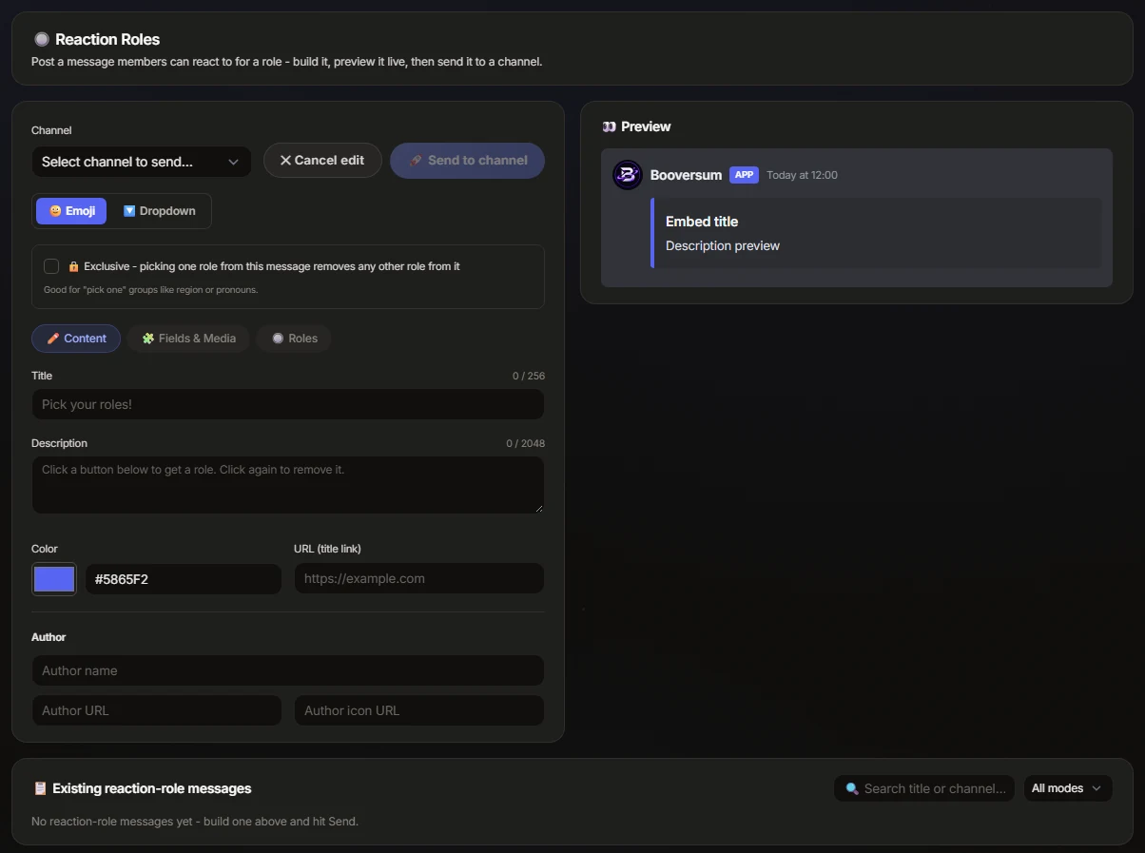Click the 0 / 256 title counter
Screen dimensions: 1145x853
coord(529,376)
